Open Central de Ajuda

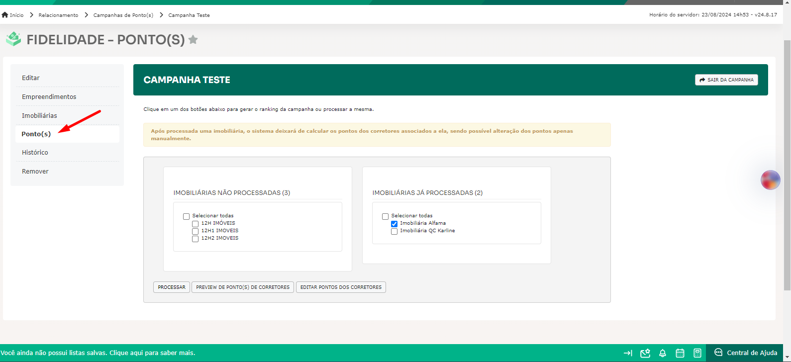(x=745, y=353)
